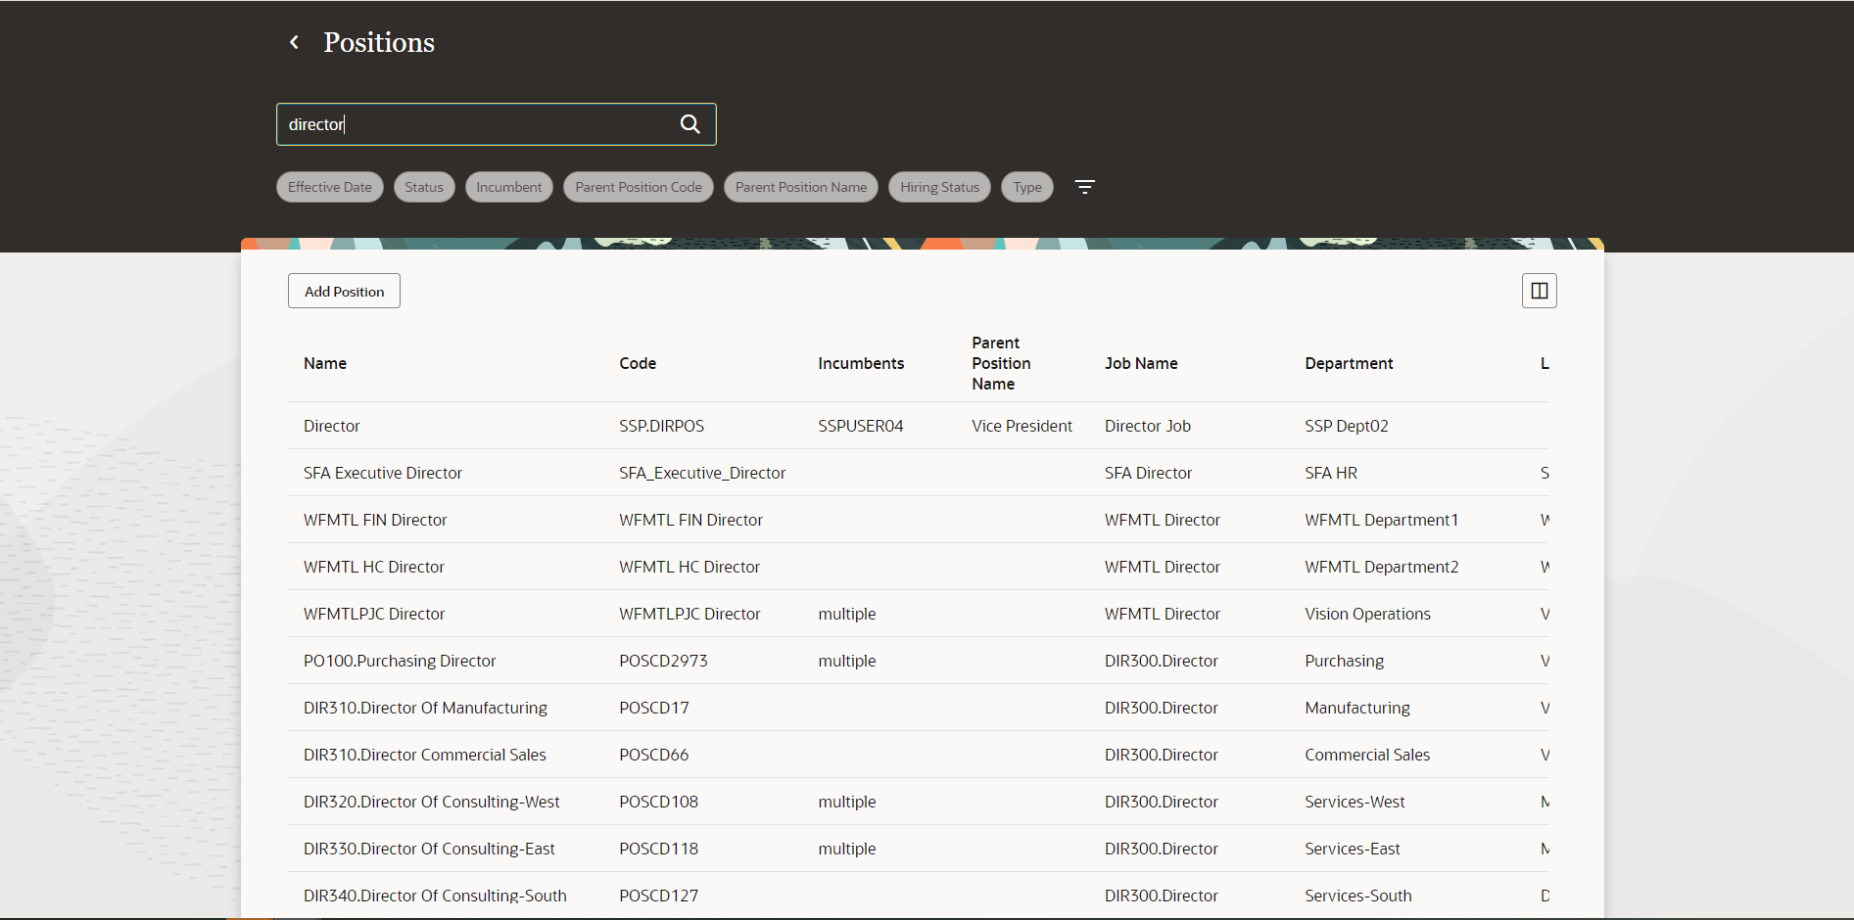Click the Positions page title

(379, 42)
